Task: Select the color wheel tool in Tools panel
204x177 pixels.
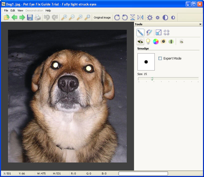Action: point(156,41)
